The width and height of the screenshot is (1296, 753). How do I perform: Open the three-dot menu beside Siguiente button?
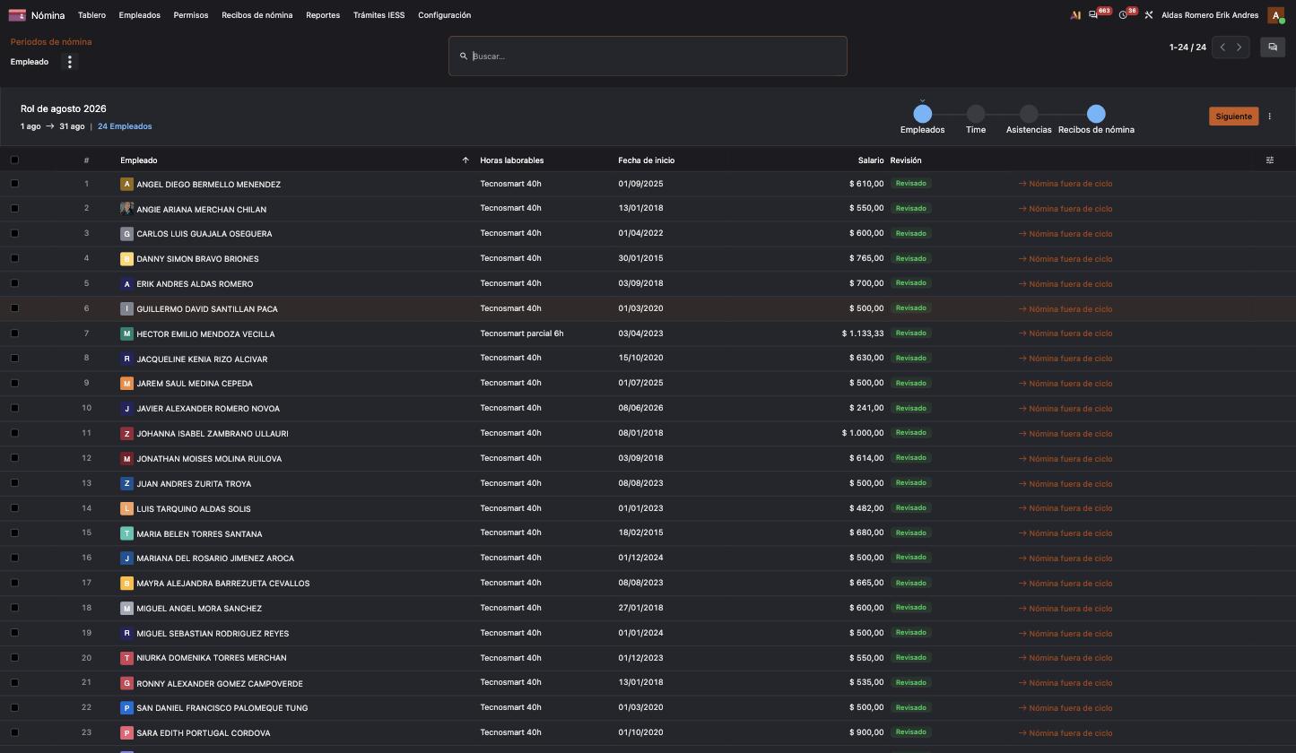click(x=1269, y=117)
